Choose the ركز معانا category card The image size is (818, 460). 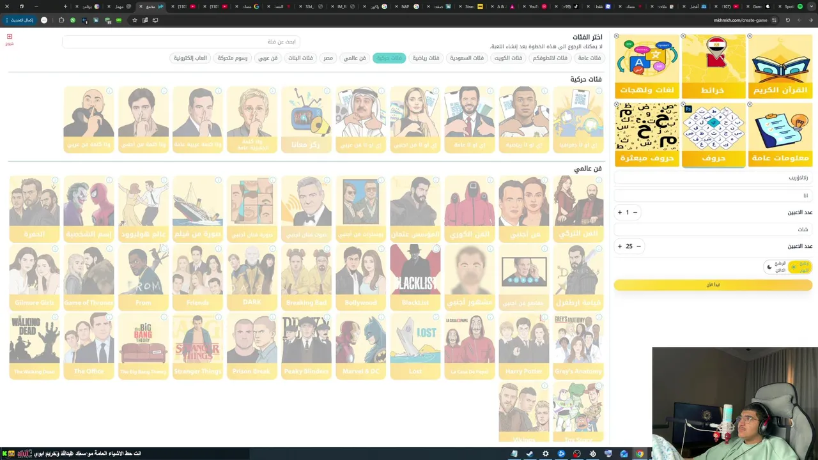coord(306,119)
